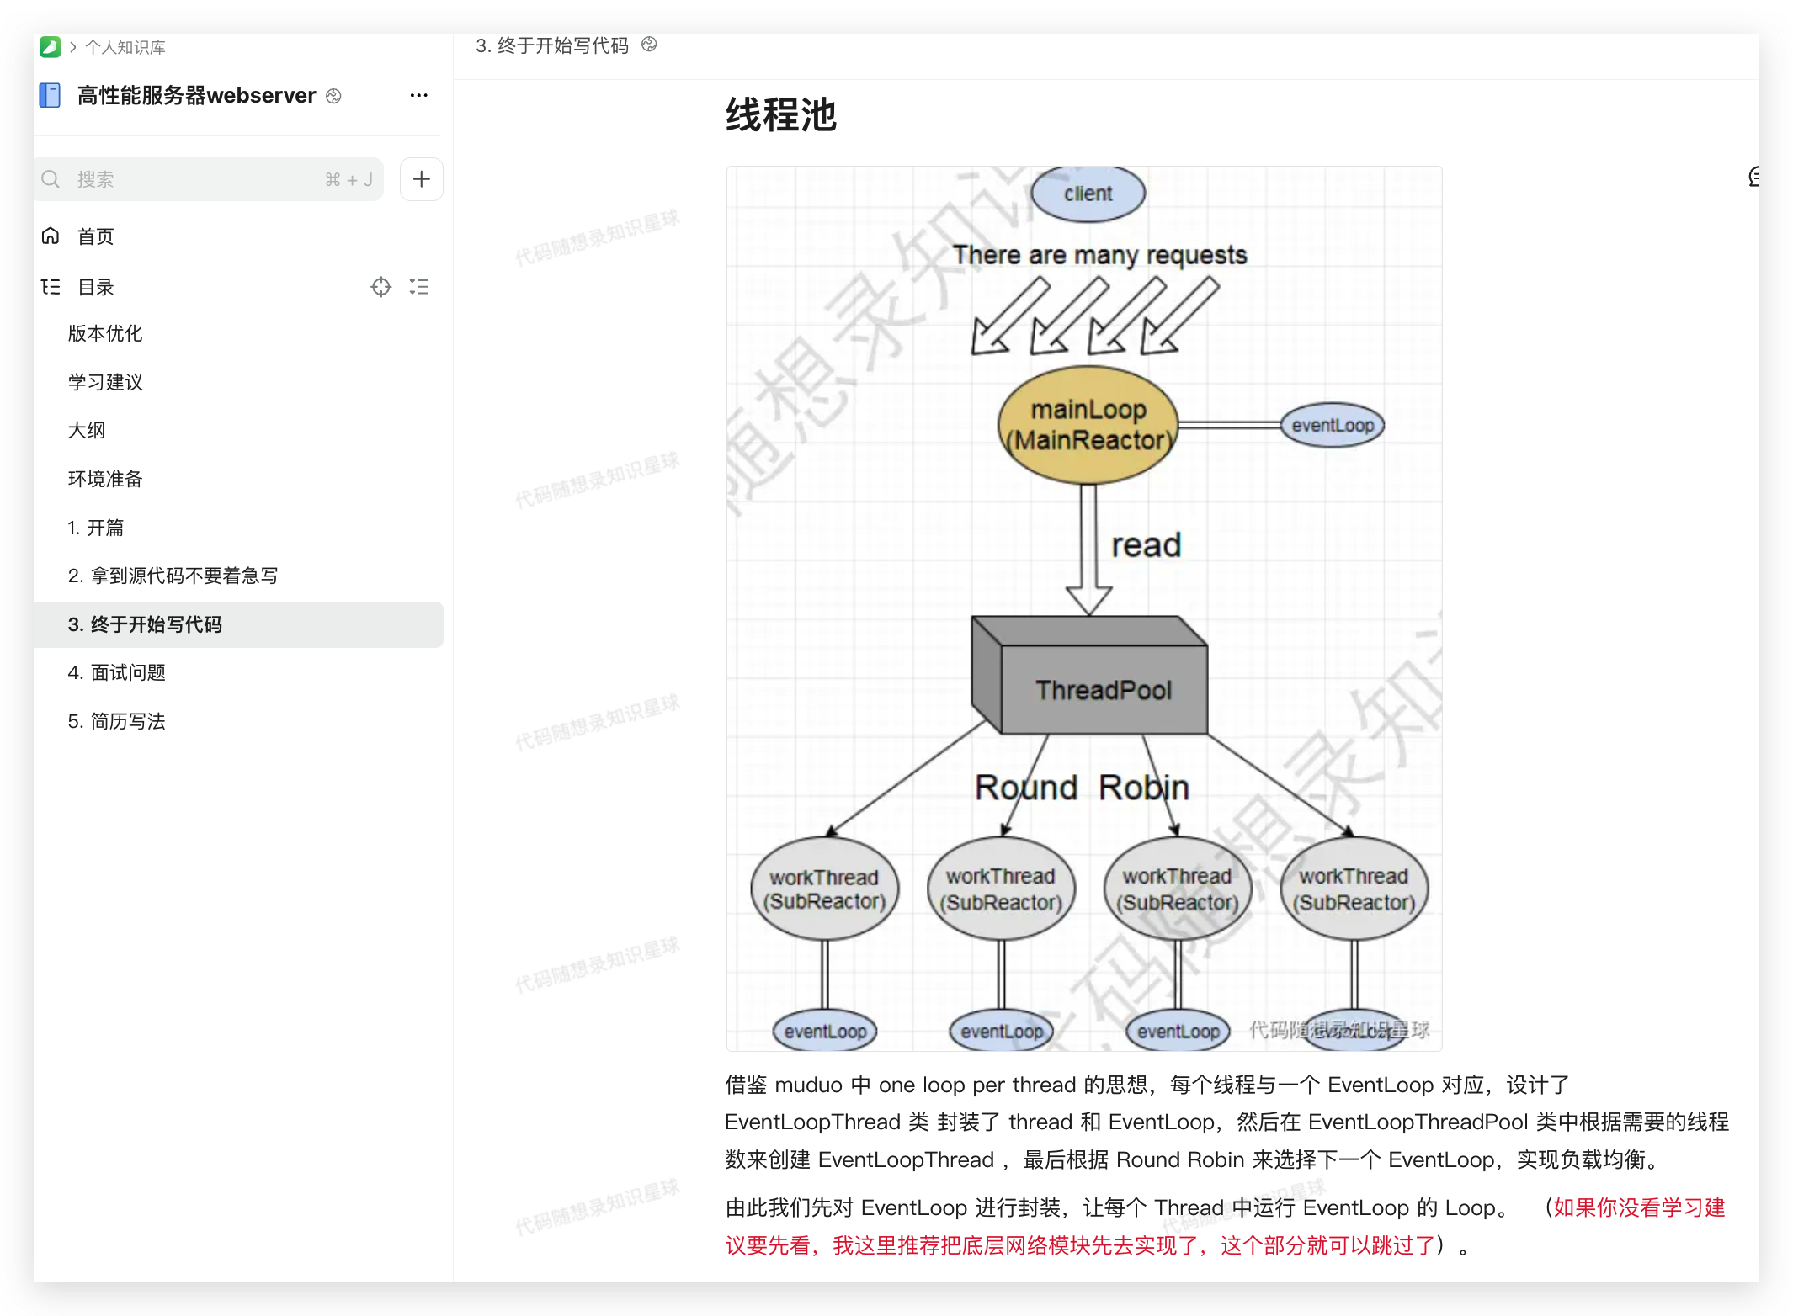
Task: Click the blue notebook icon beside 高性能服务器webserver
Action: [50, 95]
